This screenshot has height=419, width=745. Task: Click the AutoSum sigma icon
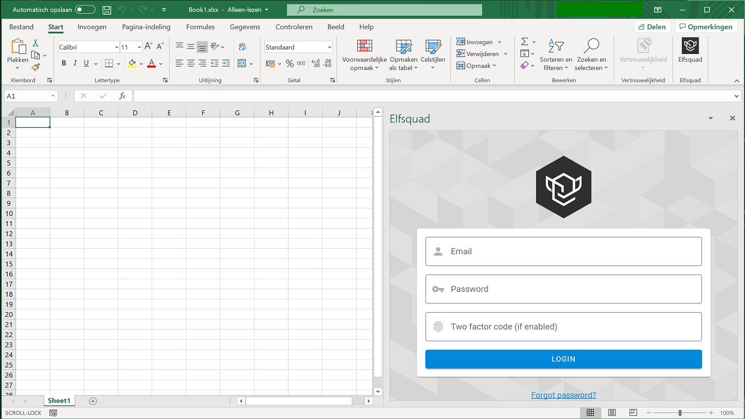pos(524,42)
